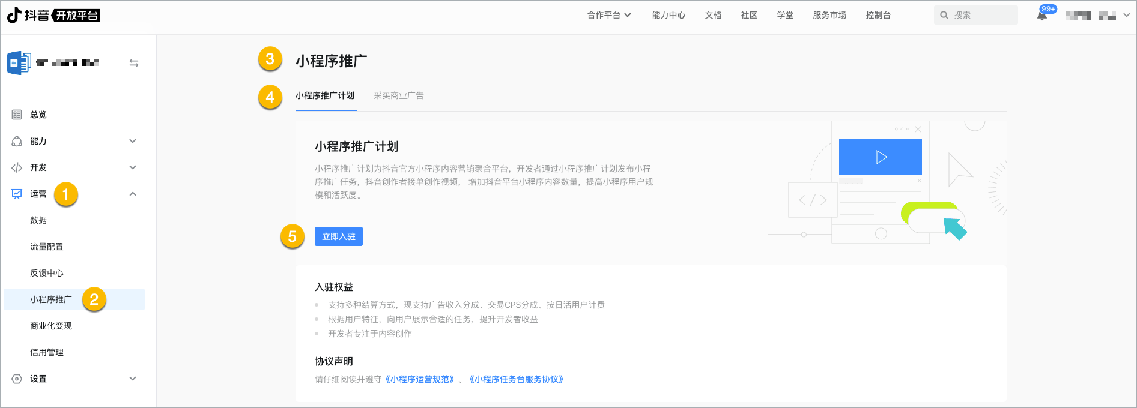This screenshot has height=408, width=1137.
Task: Click the 99+ notification badge
Action: [1049, 9]
